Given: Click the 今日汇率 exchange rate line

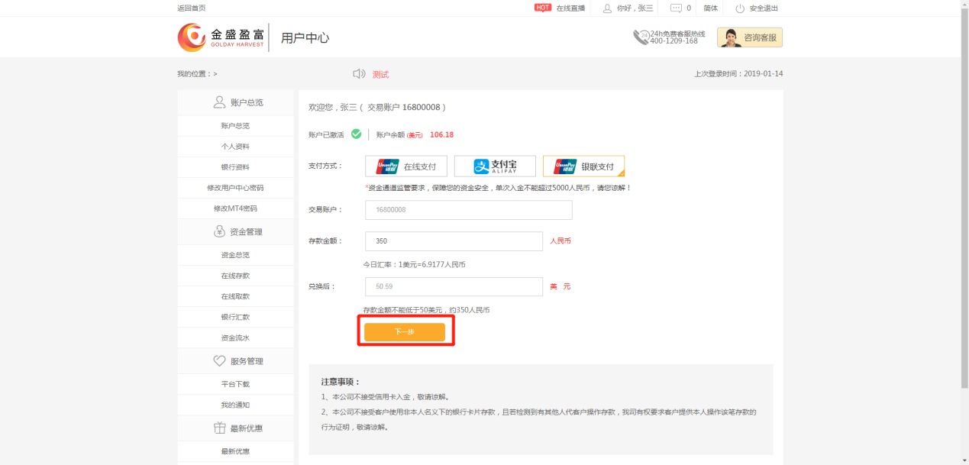Looking at the screenshot, I should [414, 265].
